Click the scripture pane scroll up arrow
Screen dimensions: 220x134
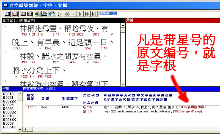[x=123, y=25]
